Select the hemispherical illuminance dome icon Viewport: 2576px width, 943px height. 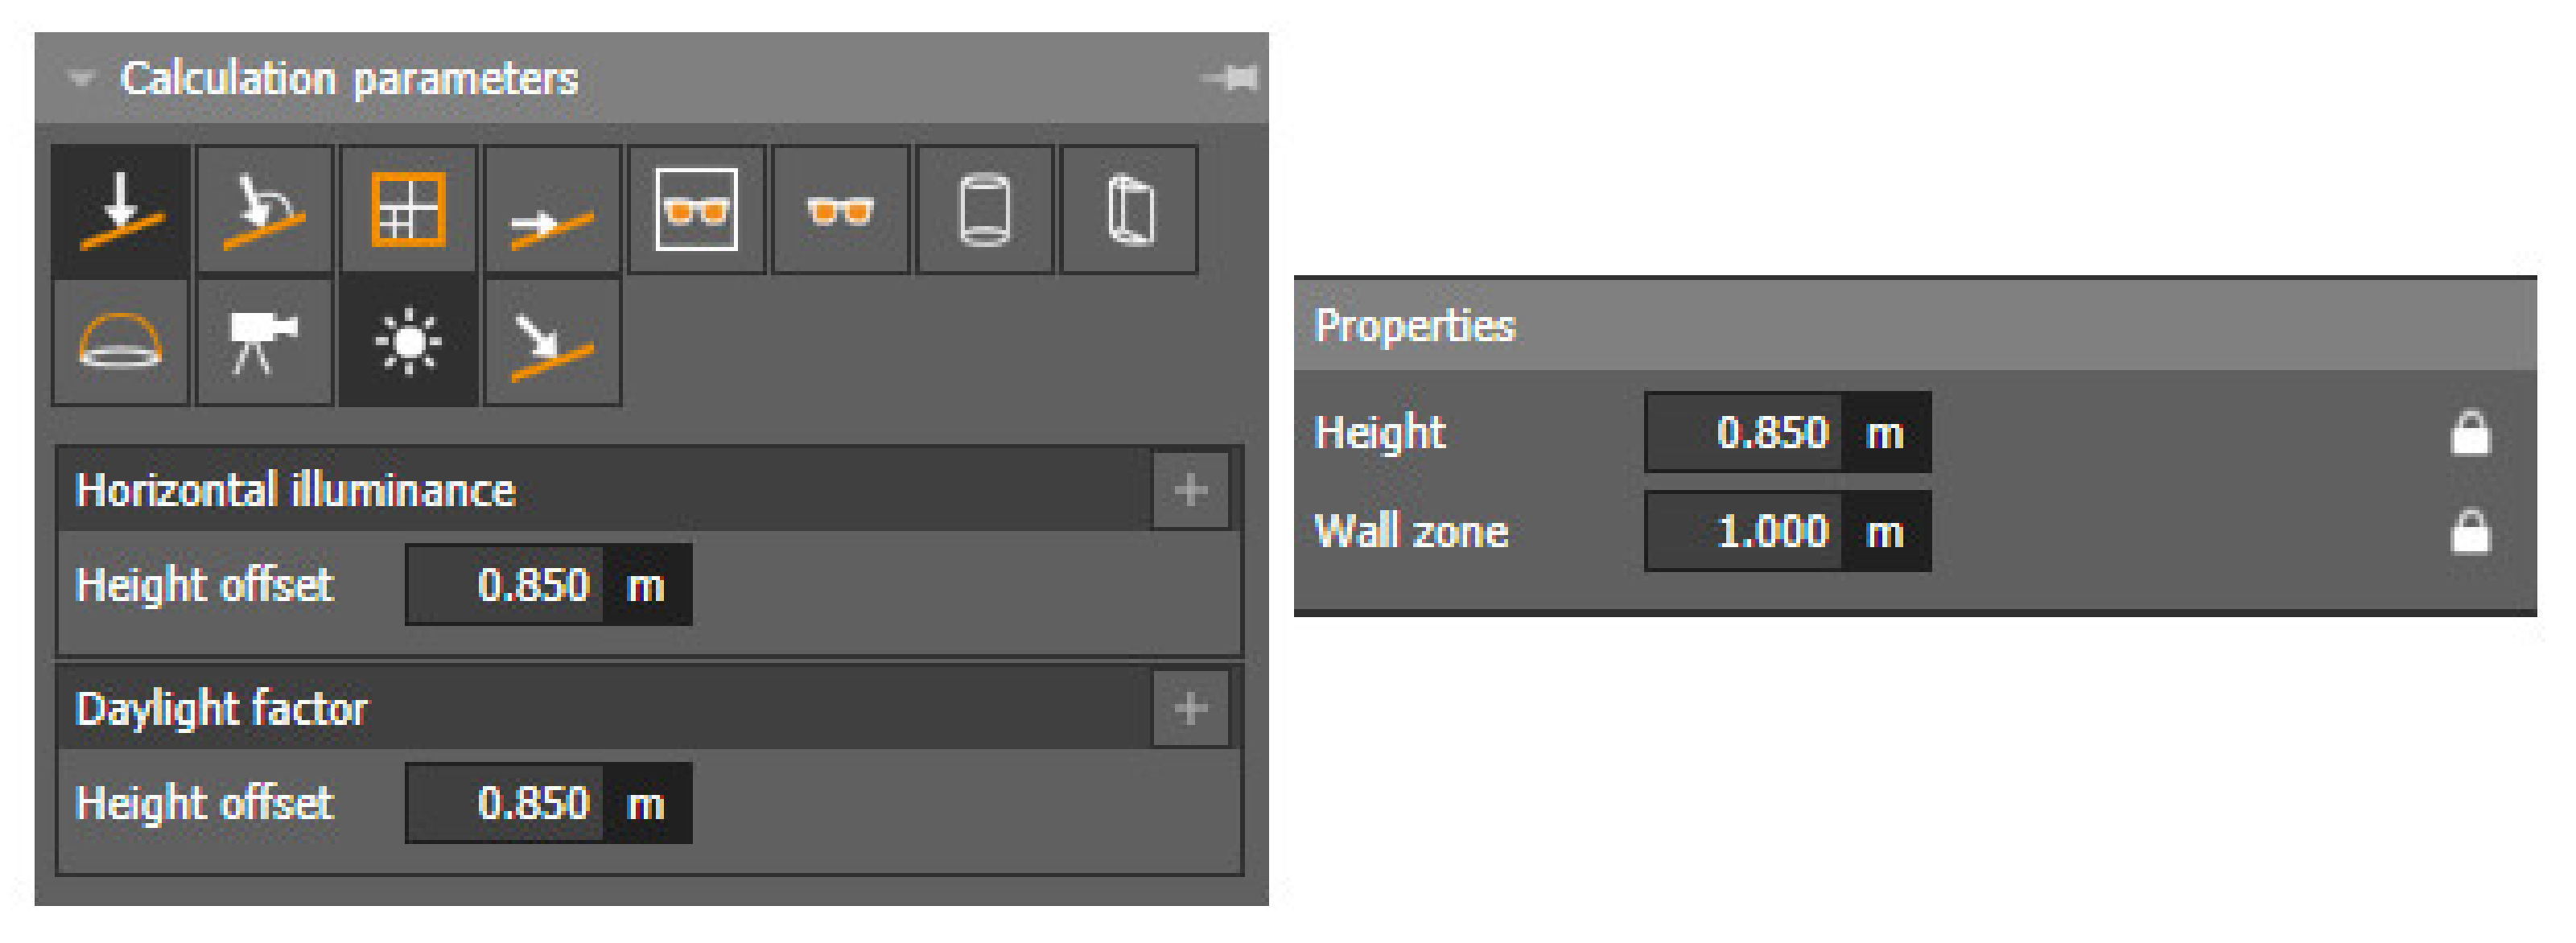click(x=121, y=342)
